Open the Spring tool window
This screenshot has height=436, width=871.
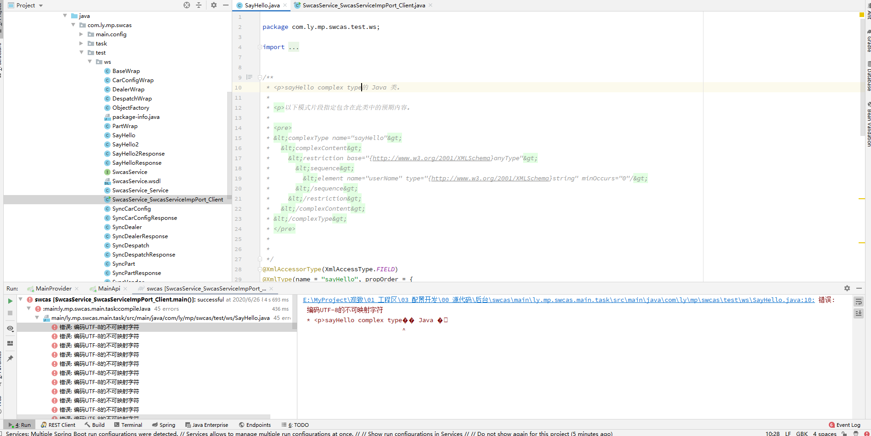click(163, 425)
